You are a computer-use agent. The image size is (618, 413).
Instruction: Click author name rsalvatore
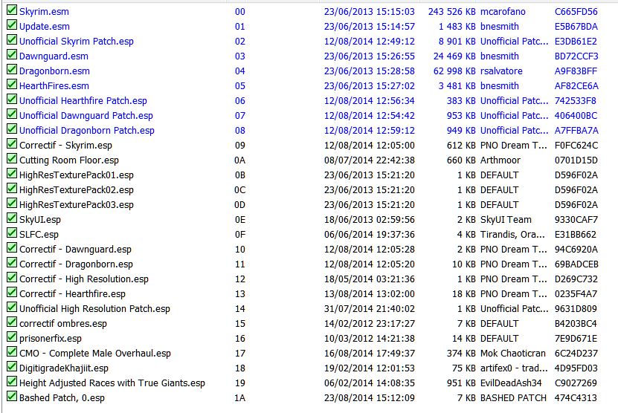pyautogui.click(x=501, y=71)
